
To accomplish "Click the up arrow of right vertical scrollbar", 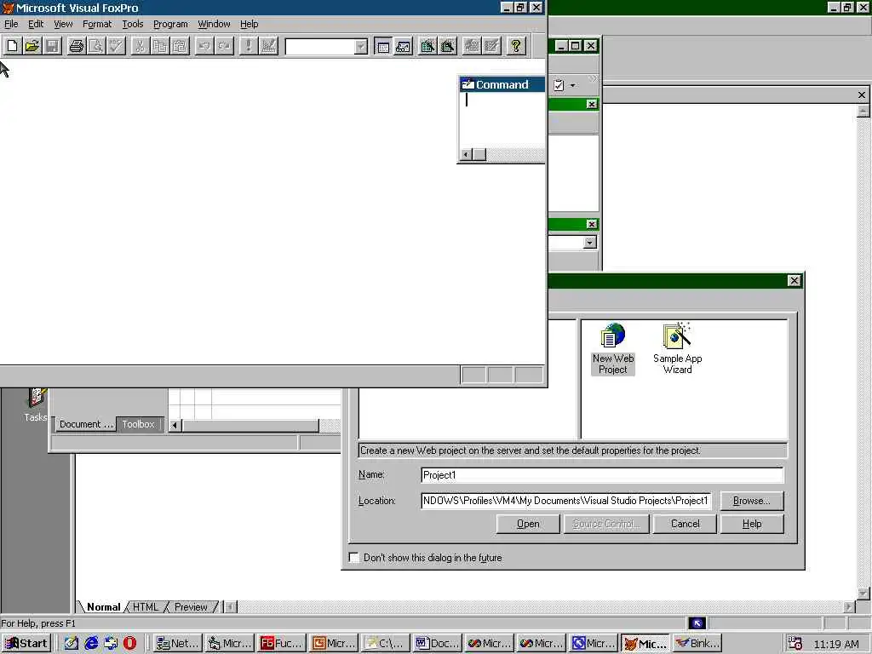I will click(863, 112).
